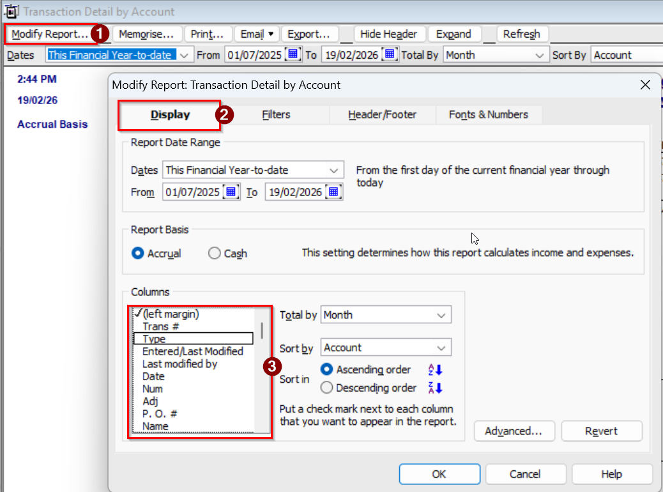The width and height of the screenshot is (663, 492).
Task: Click the Accrual Basis report label
Action: pos(52,125)
